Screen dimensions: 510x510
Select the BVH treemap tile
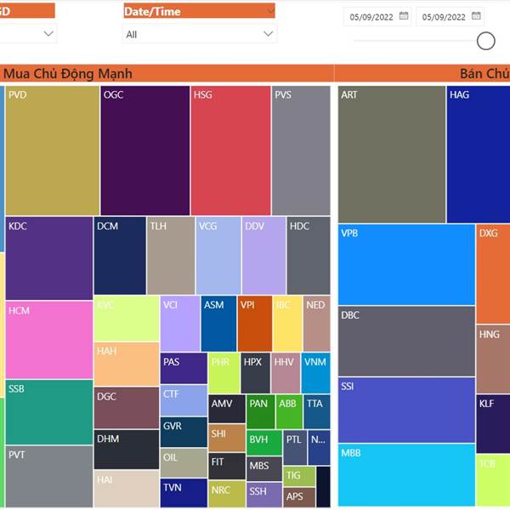(264, 443)
